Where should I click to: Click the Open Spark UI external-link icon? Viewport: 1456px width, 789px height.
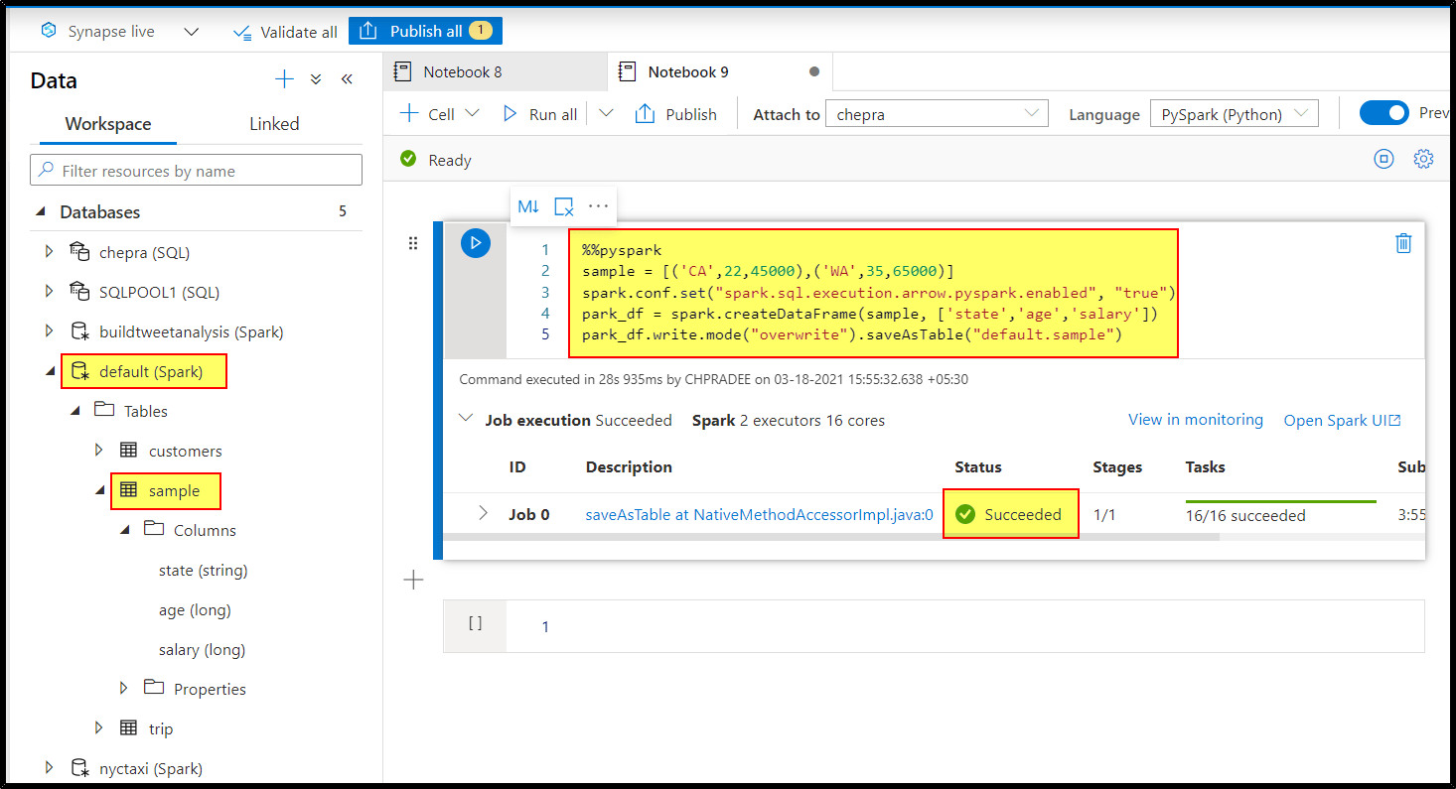pos(1395,421)
